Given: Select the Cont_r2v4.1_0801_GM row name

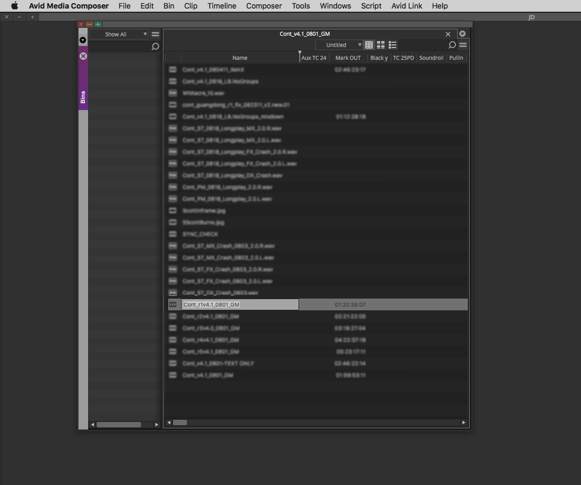Looking at the screenshot, I should [210, 316].
